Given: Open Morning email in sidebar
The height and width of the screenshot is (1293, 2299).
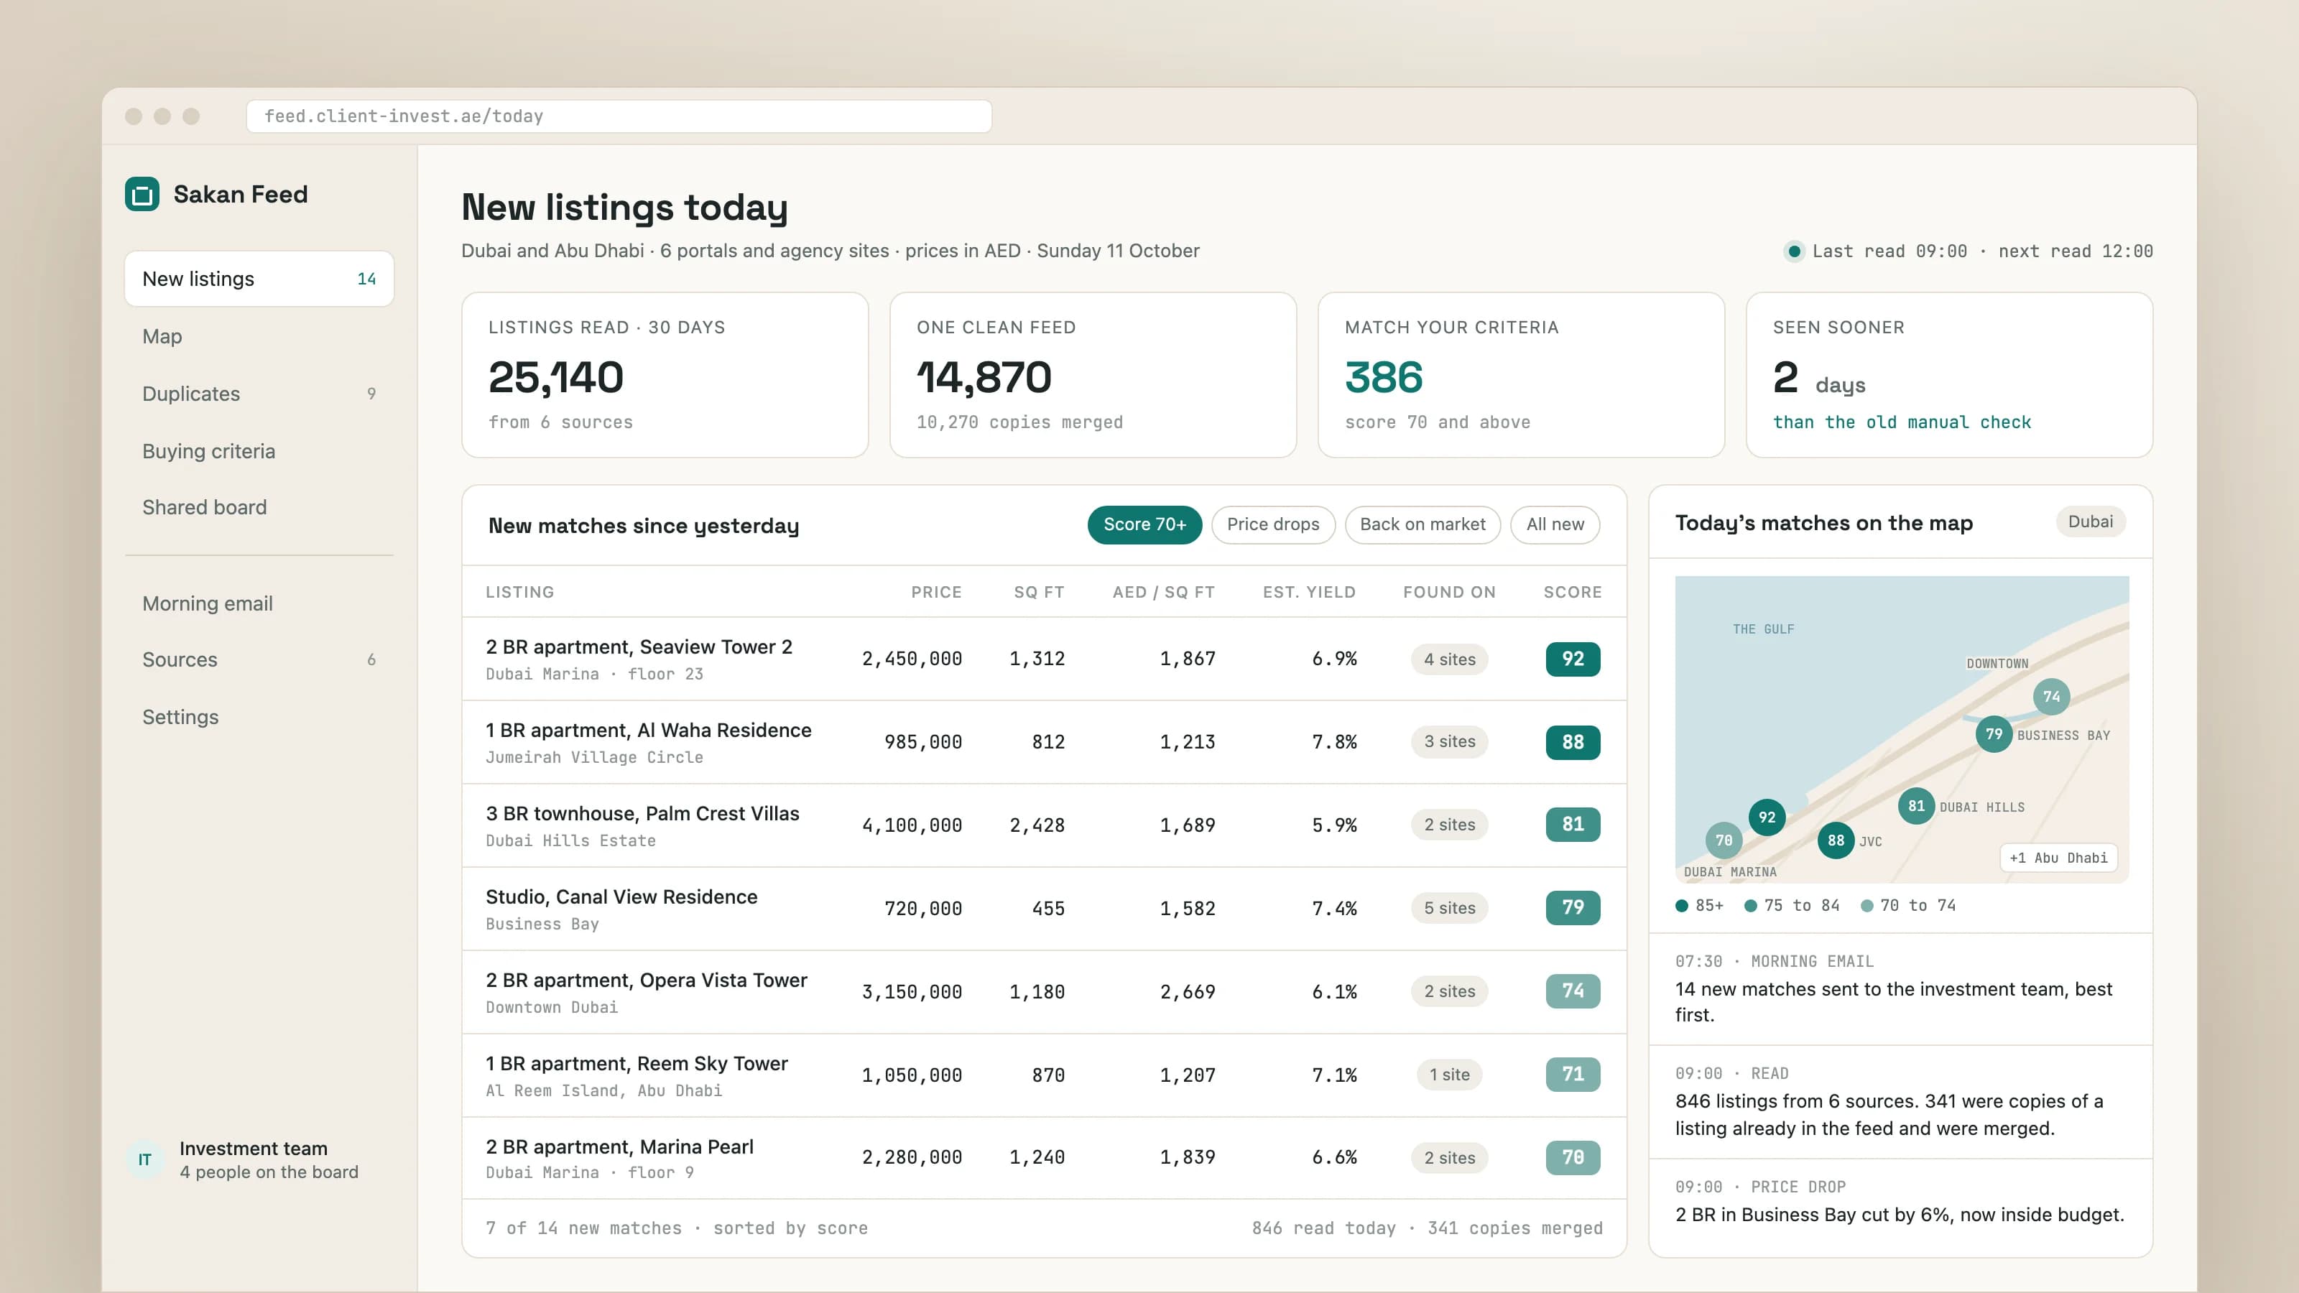Looking at the screenshot, I should [259, 603].
